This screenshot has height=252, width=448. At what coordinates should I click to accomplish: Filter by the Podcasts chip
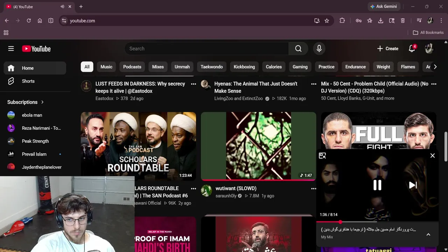pos(132,67)
